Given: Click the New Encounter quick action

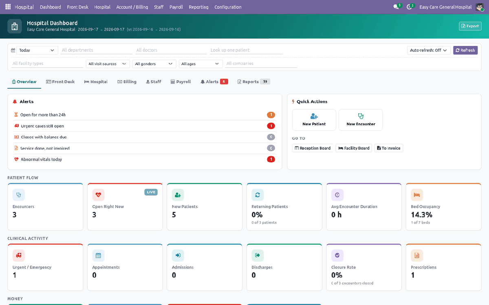Looking at the screenshot, I should pos(361,120).
